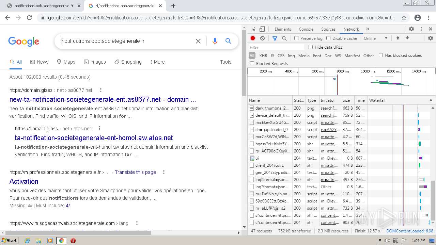The height and width of the screenshot is (245, 436).
Task: Submit search with the magnifier icon
Action: click(228, 41)
